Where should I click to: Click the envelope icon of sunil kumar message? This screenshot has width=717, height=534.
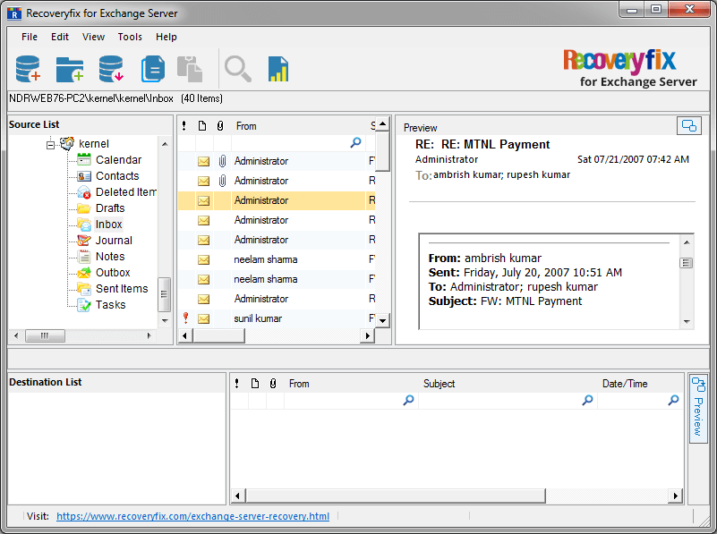204,318
